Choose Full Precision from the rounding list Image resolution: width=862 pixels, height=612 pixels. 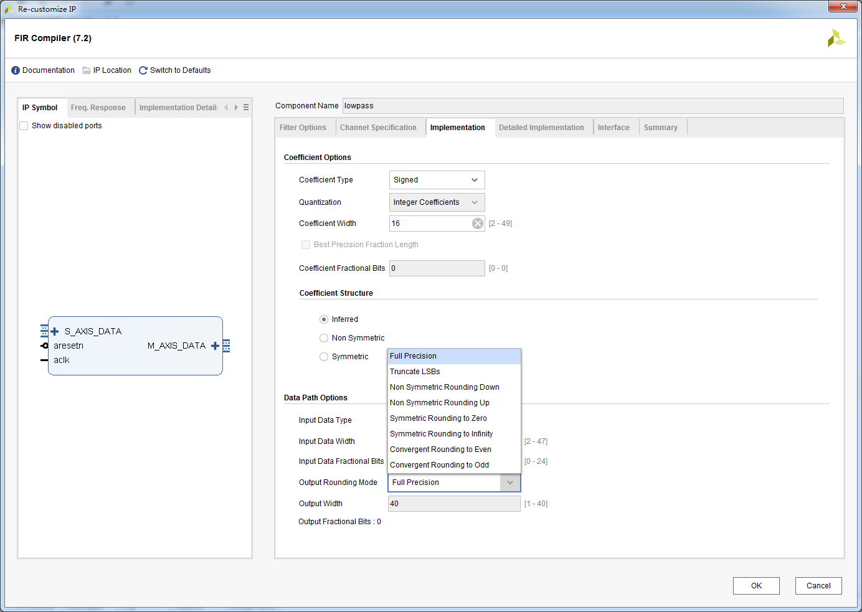[454, 356]
